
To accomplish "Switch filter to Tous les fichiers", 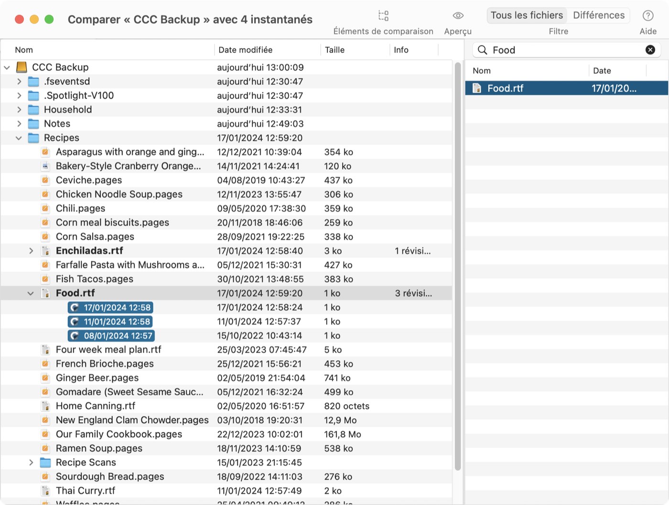I will tap(527, 15).
